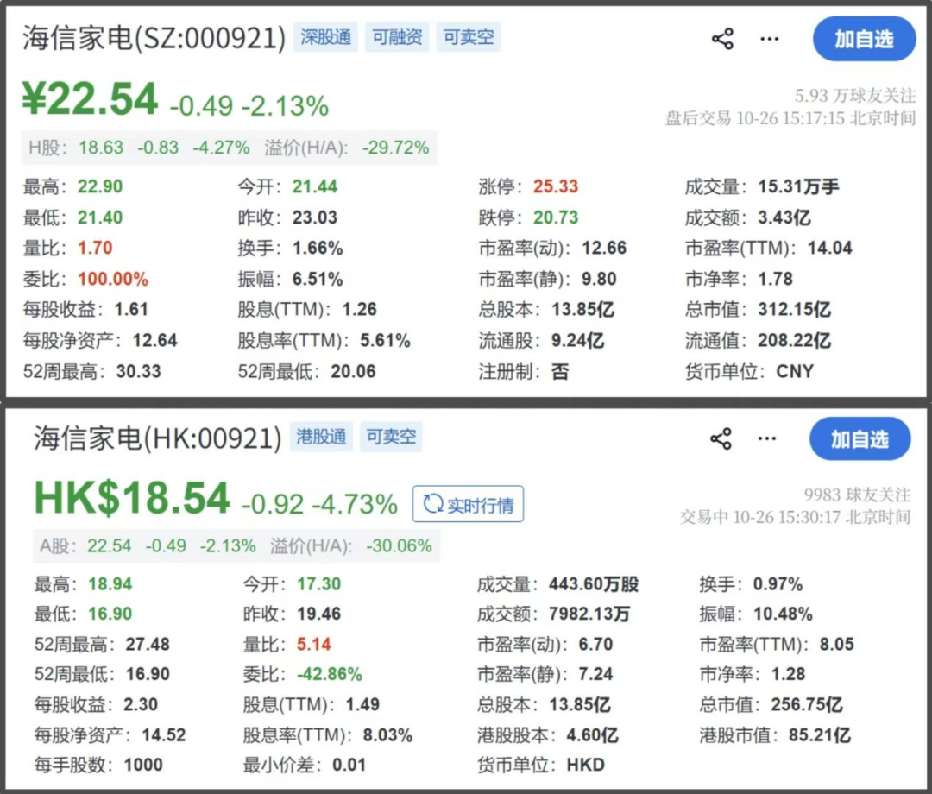Image resolution: width=932 pixels, height=794 pixels.
Task: Click the HK$18.54 price
Action: click(132, 497)
